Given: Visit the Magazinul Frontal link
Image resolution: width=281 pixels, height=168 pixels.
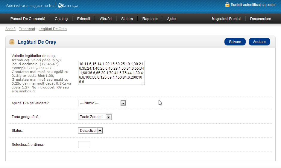Looking at the screenshot, I should pos(226,19).
